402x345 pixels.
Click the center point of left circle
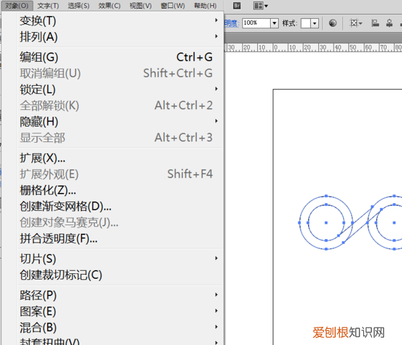[x=326, y=222]
